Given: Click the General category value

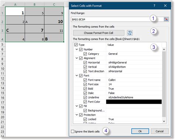Looking at the screenshot, I should (113, 54).
